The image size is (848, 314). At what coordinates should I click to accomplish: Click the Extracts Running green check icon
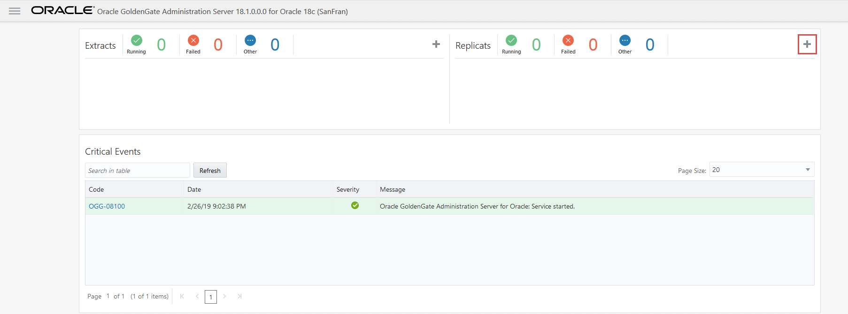point(137,40)
